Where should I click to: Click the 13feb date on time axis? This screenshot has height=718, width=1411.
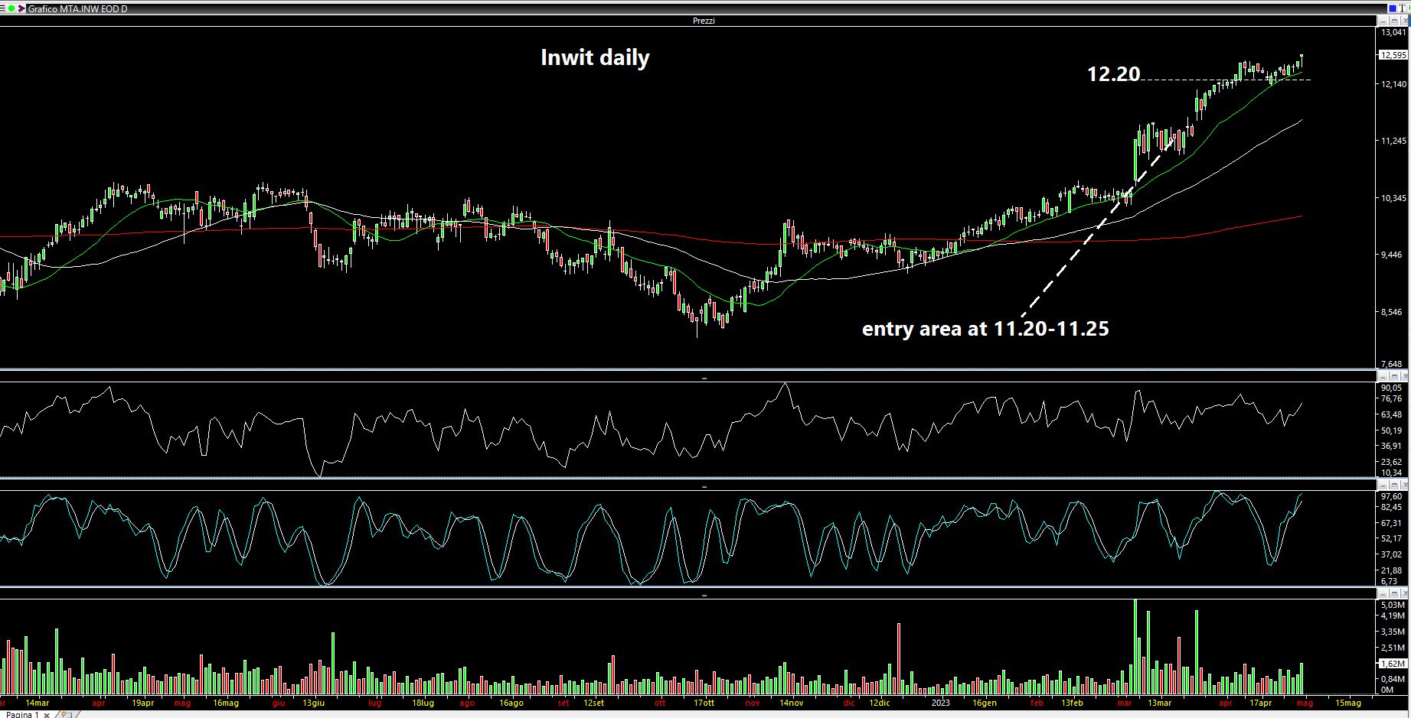click(1072, 703)
